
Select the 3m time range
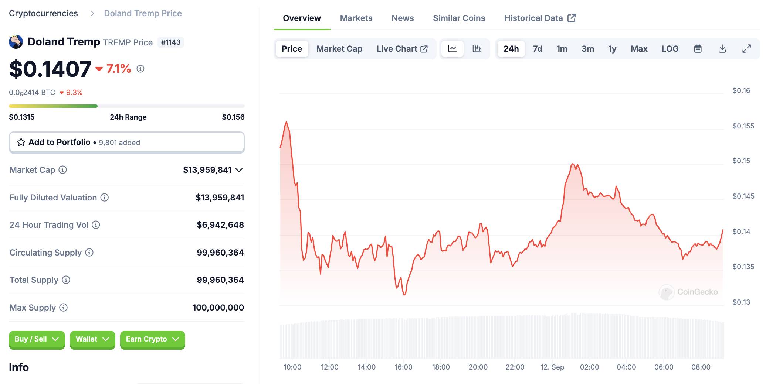pyautogui.click(x=588, y=49)
